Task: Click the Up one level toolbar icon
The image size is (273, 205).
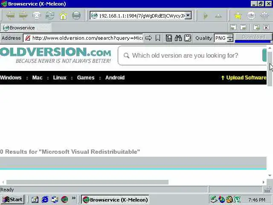Action: click(x=218, y=16)
